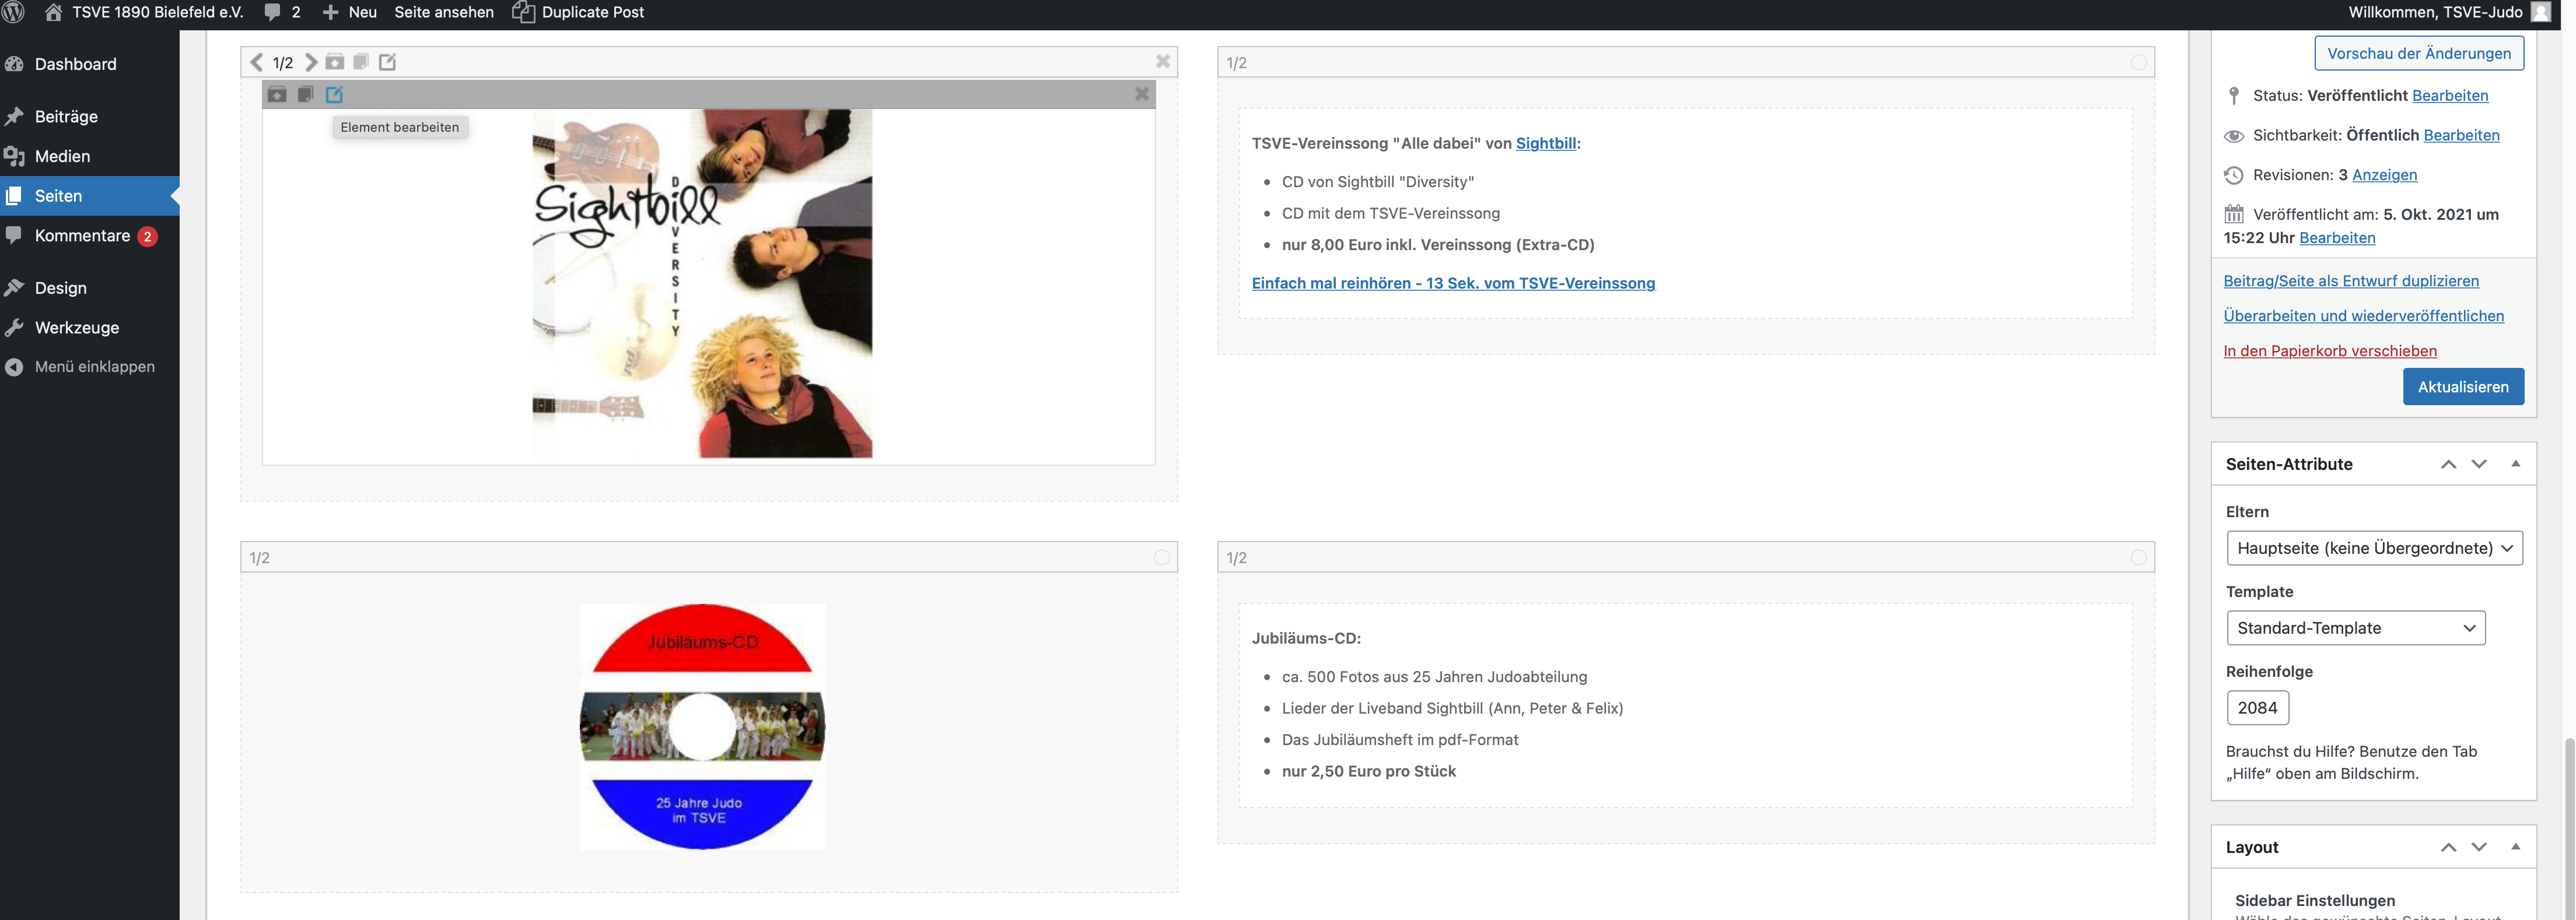Open Werkzeuge in the sidebar

(76, 328)
